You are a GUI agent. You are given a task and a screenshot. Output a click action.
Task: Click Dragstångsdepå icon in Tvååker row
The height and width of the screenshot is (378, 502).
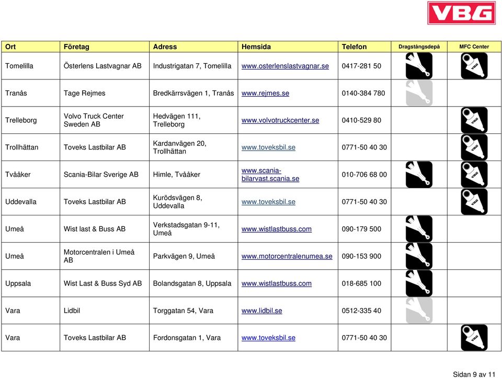(419, 175)
